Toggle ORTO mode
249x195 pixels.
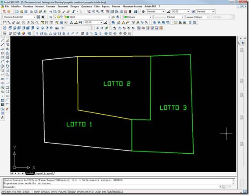54,192
